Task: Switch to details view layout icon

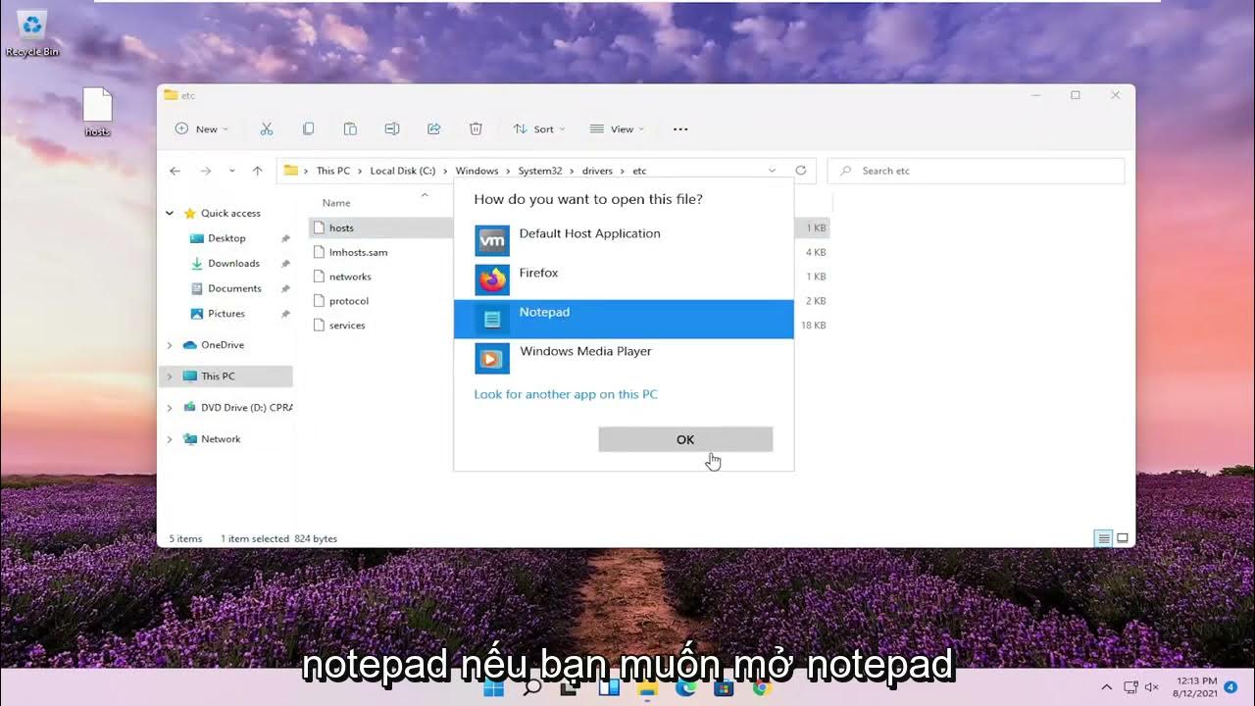Action: tap(1104, 538)
